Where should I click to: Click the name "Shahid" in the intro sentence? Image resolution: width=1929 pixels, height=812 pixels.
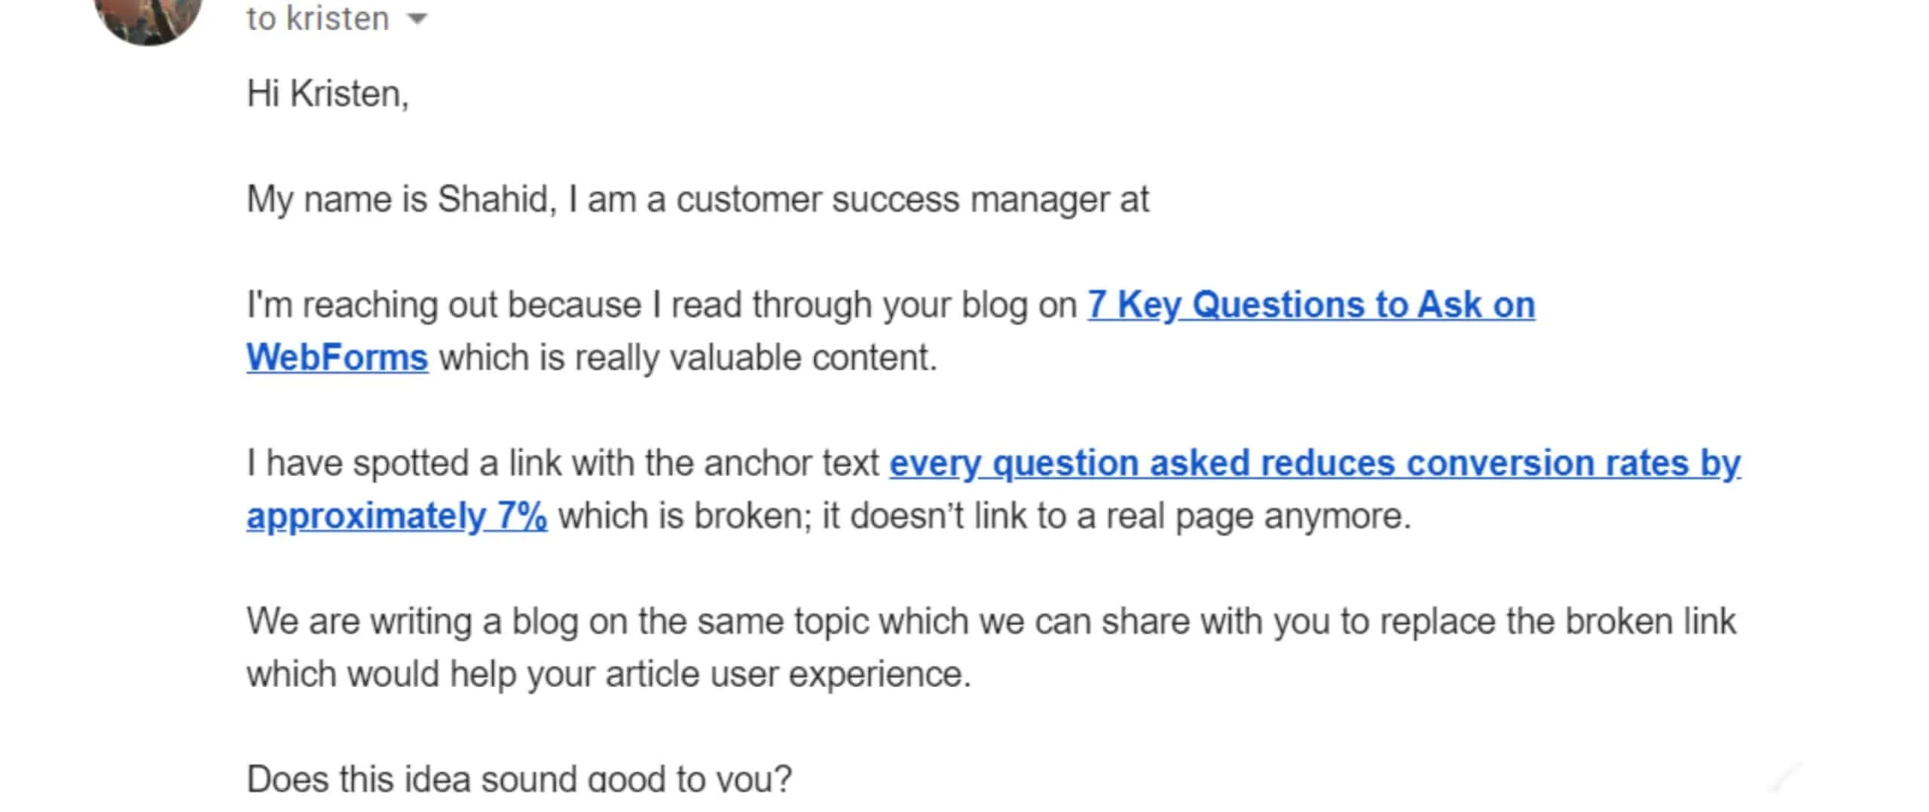point(495,200)
